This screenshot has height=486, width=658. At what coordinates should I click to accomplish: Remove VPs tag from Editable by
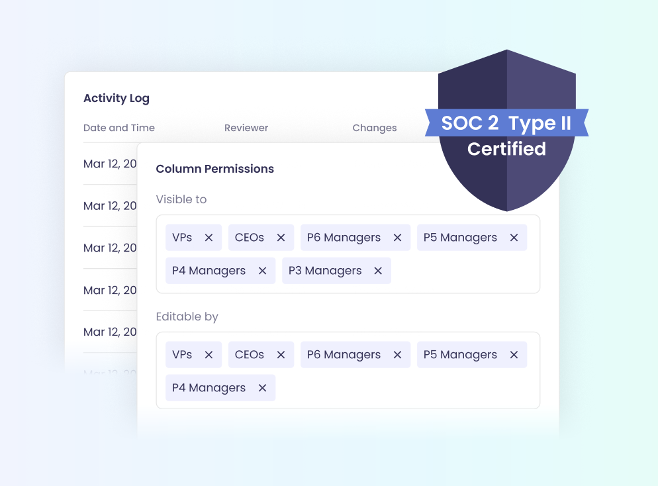point(209,355)
